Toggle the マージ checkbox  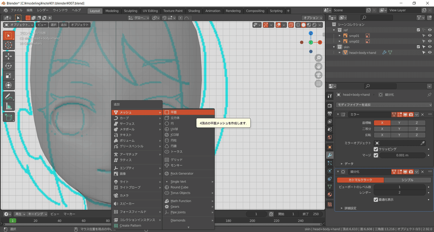click(376, 155)
